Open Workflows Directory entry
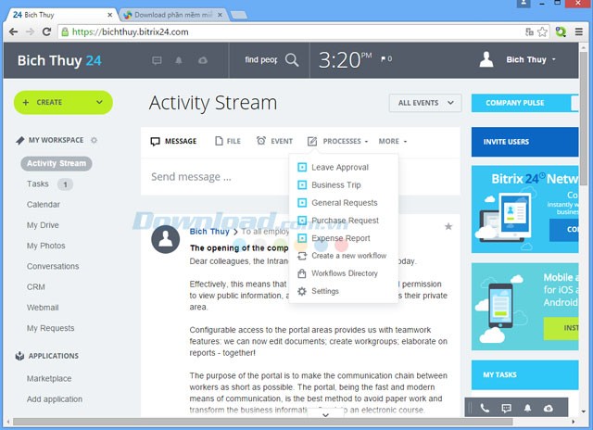Image resolution: width=593 pixels, height=430 pixels. (337, 273)
